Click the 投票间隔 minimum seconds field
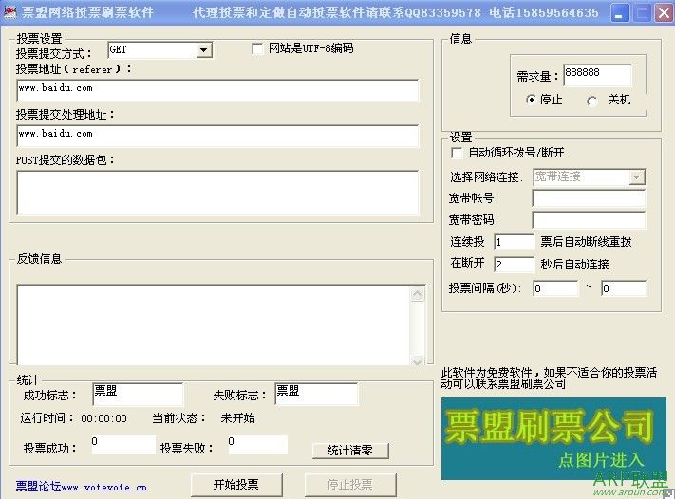The image size is (675, 499). (555, 288)
